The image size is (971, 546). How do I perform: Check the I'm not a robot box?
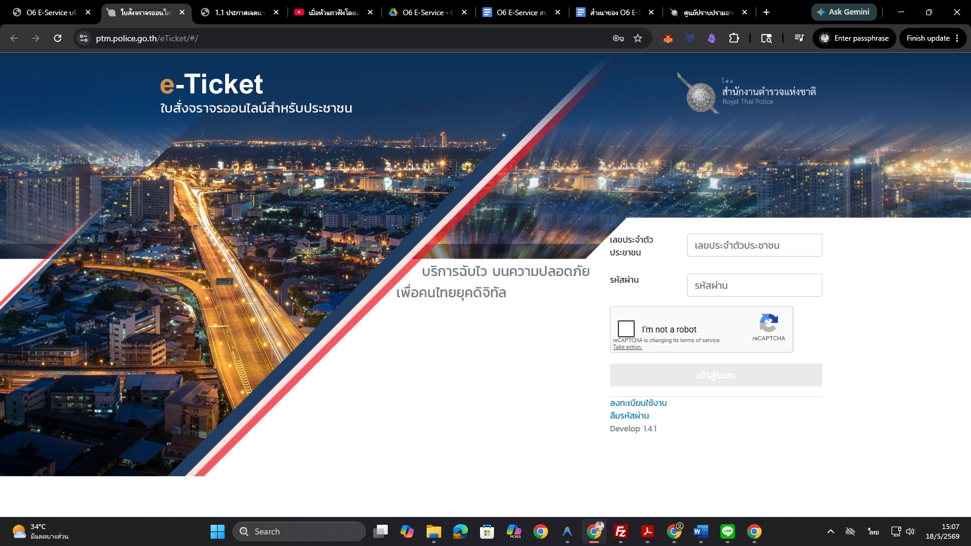626,329
